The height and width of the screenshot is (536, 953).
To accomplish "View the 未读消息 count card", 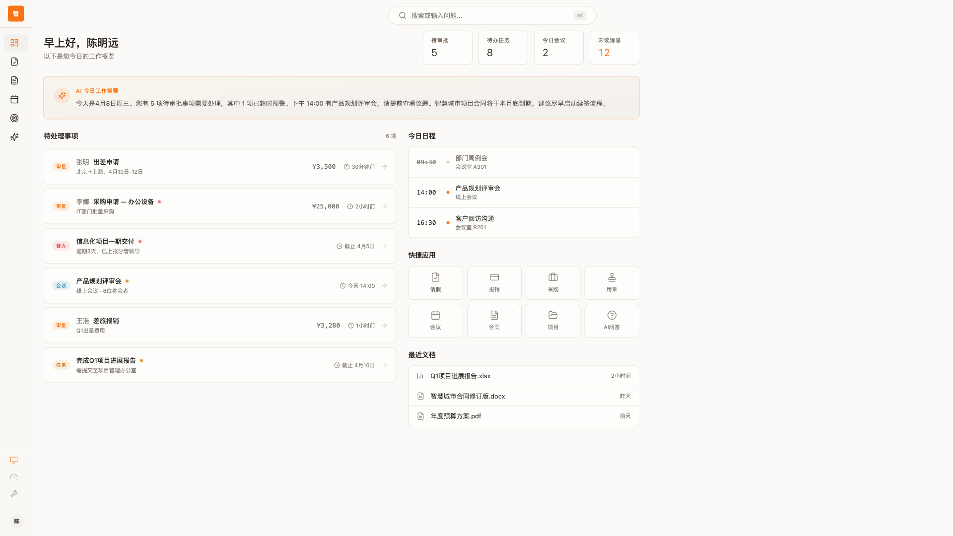I will pos(614,47).
